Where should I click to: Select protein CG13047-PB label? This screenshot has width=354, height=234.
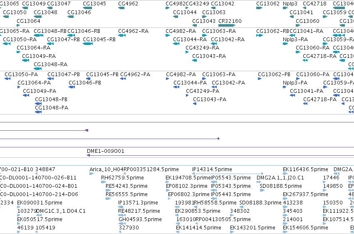point(64,74)
